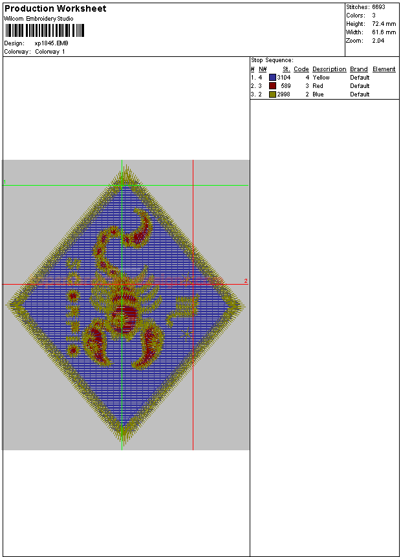The height and width of the screenshot is (557, 401).
Task: Click the 'St.' column header
Action: click(287, 69)
